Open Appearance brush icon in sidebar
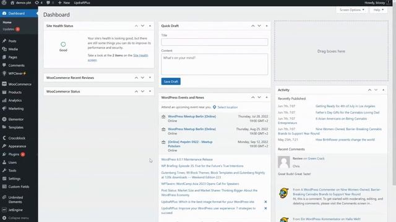396x222 pixels. tap(4, 146)
